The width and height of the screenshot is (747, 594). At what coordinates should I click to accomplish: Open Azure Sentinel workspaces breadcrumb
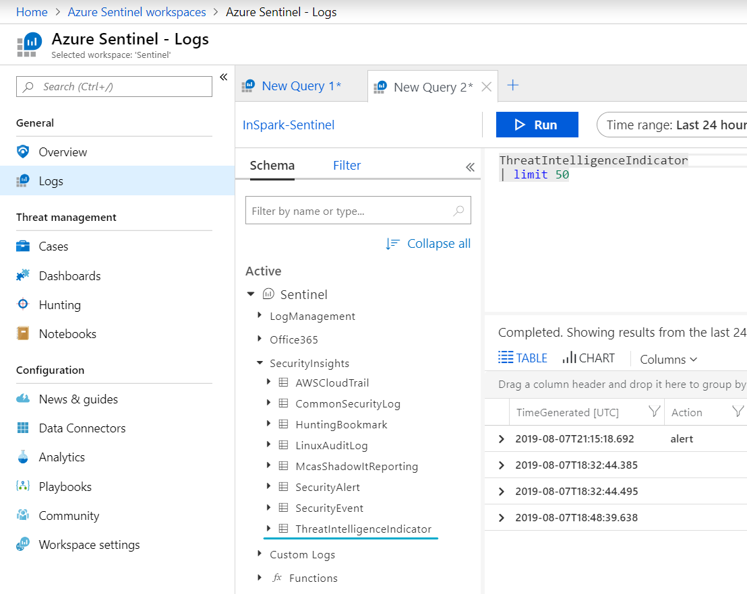(x=137, y=12)
